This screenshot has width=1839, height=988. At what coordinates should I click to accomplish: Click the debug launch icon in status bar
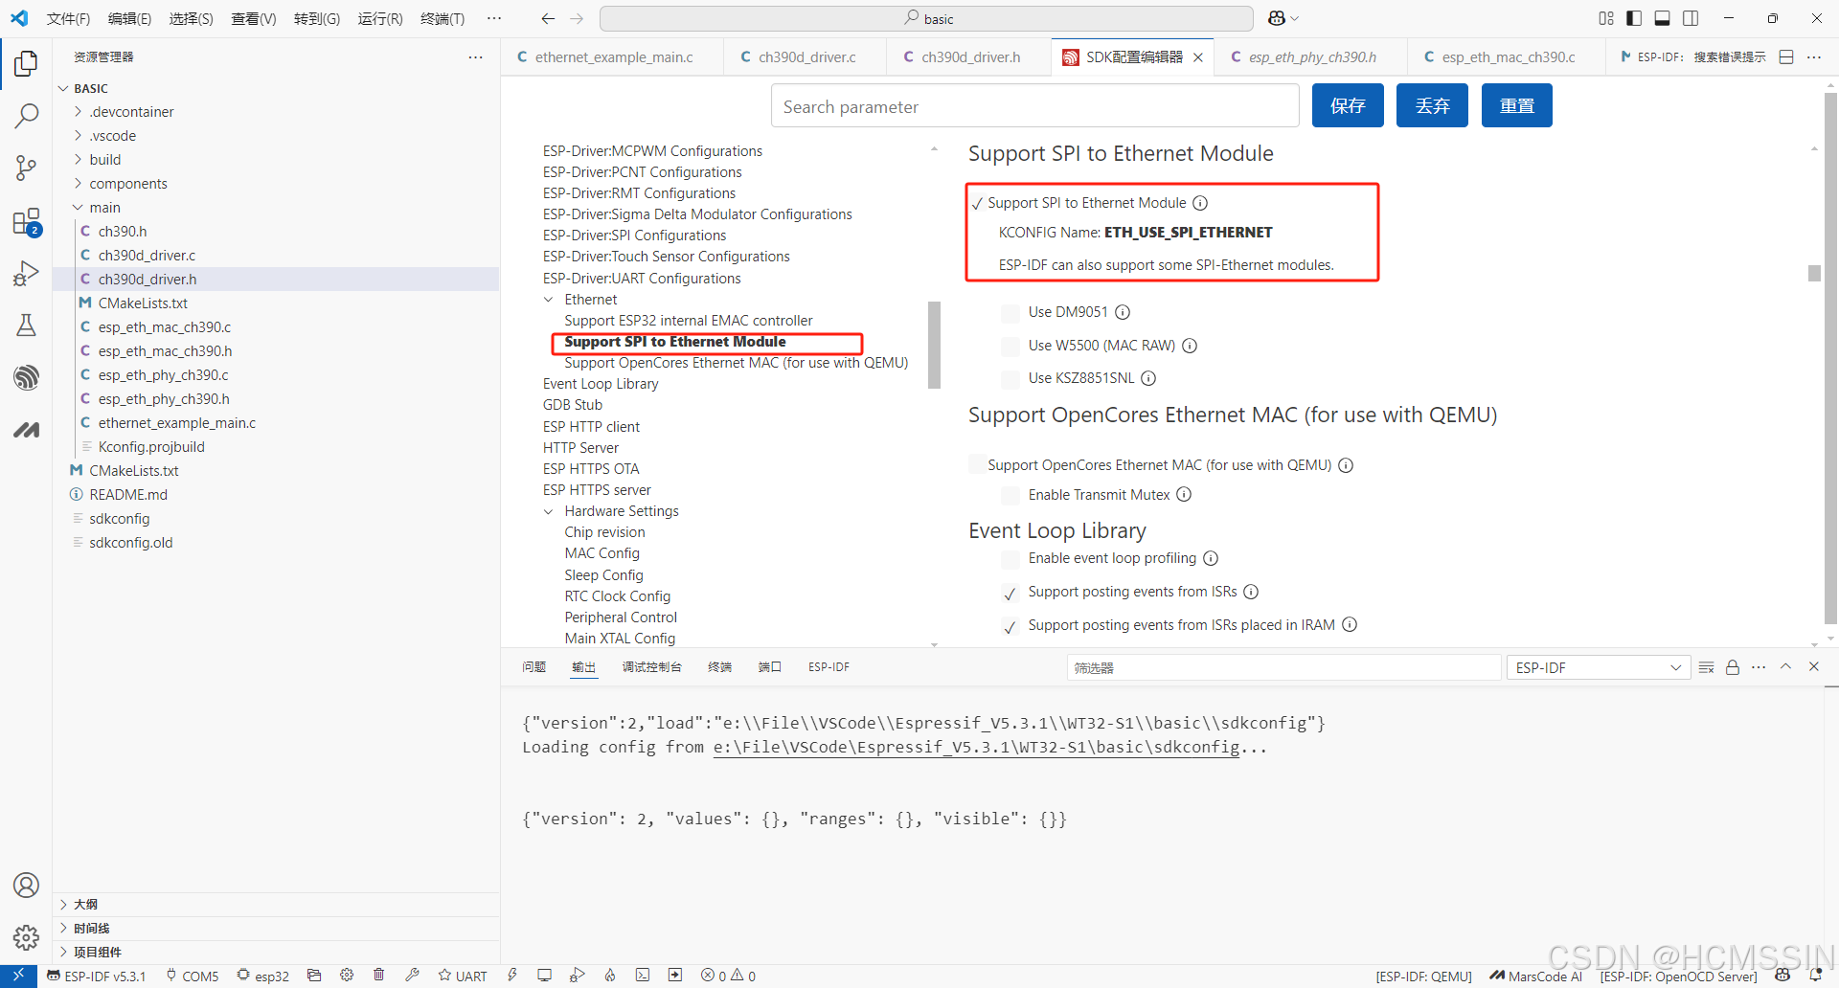coord(577,976)
